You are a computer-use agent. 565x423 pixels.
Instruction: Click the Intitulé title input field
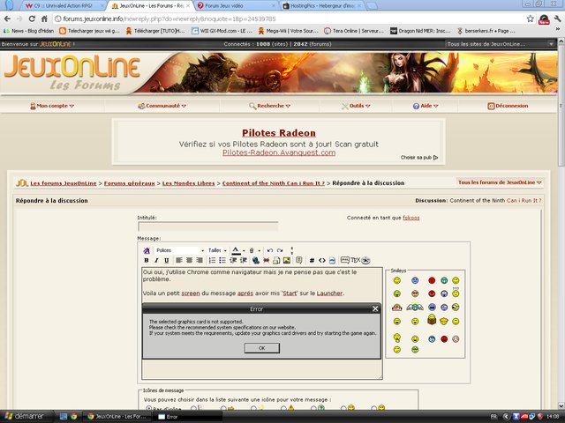click(x=208, y=226)
